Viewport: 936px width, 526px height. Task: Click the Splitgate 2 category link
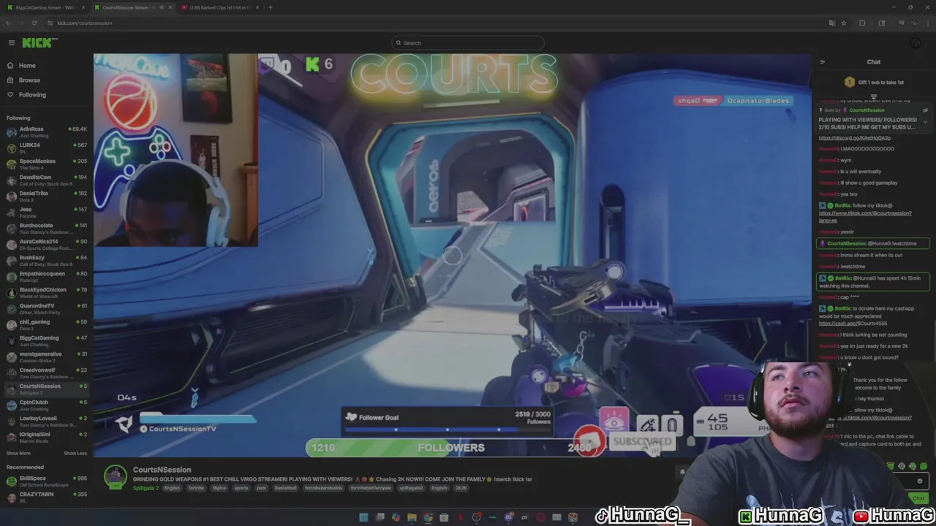[x=146, y=488]
